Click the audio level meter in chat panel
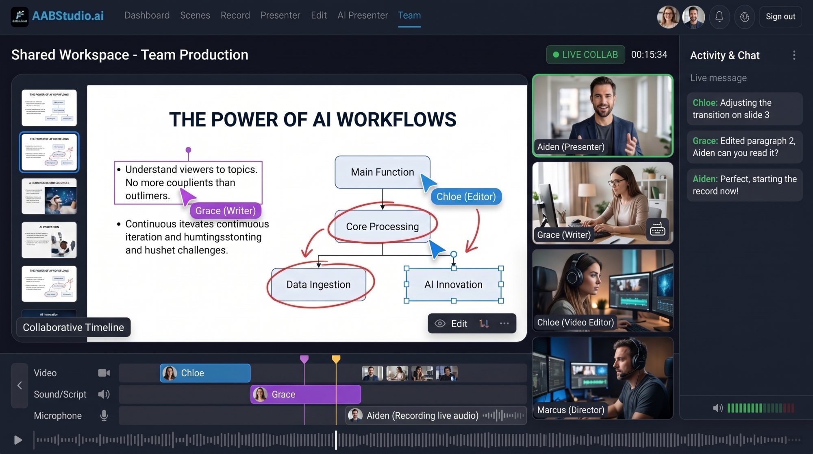The width and height of the screenshot is (813, 454). [x=761, y=408]
